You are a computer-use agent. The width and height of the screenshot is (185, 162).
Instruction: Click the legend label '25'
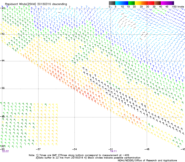pos(141,6)
